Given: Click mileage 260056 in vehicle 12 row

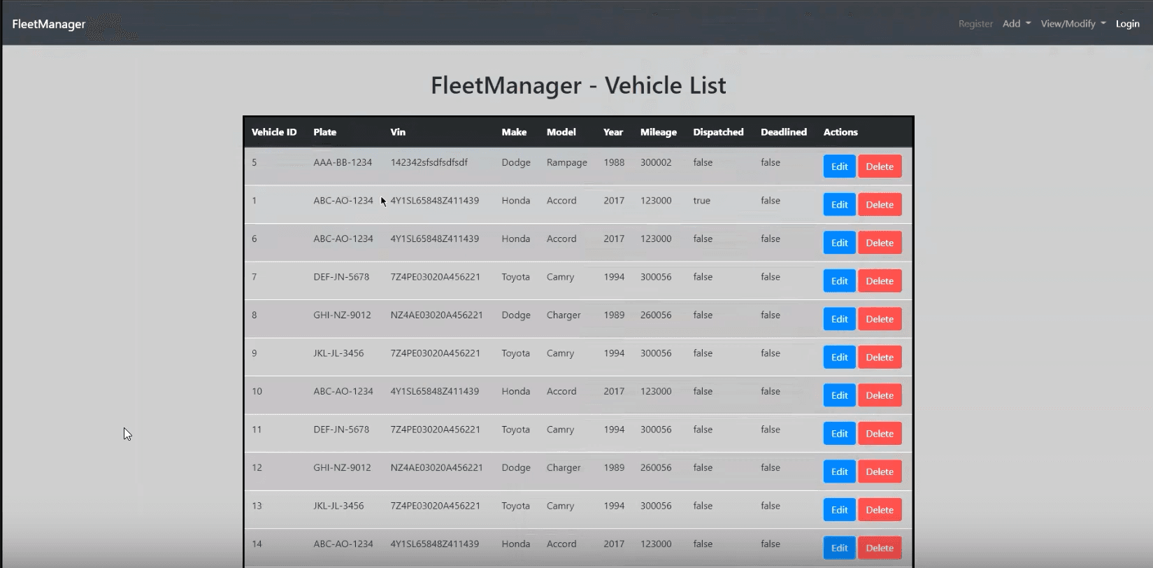Looking at the screenshot, I should 656,468.
